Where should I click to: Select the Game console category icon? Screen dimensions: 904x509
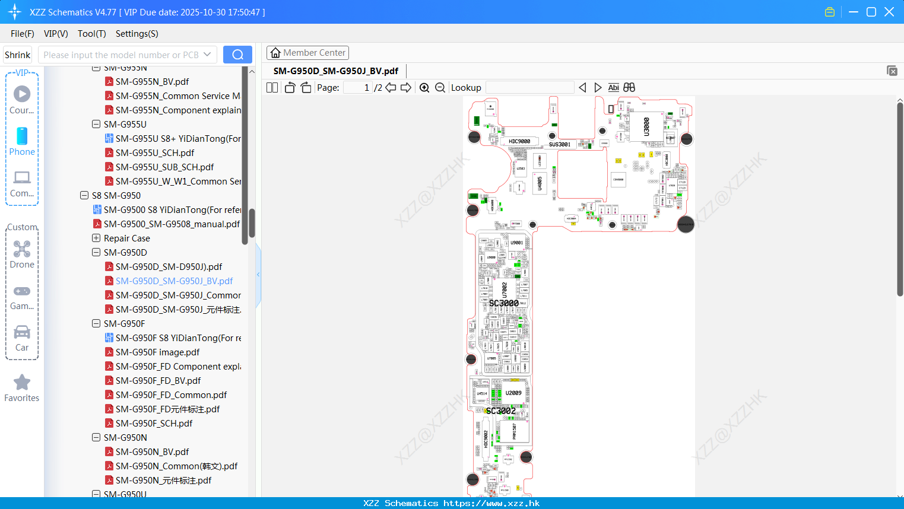coord(22,291)
